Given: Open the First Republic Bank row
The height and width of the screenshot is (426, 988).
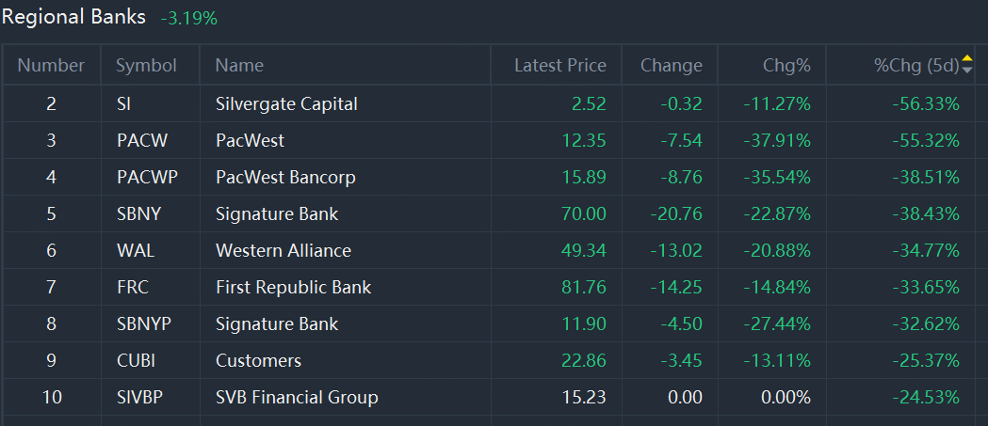Looking at the screenshot, I should click(x=488, y=287).
